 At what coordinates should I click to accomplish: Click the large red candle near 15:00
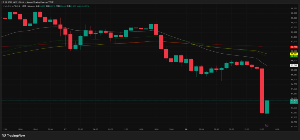[x=262, y=90]
